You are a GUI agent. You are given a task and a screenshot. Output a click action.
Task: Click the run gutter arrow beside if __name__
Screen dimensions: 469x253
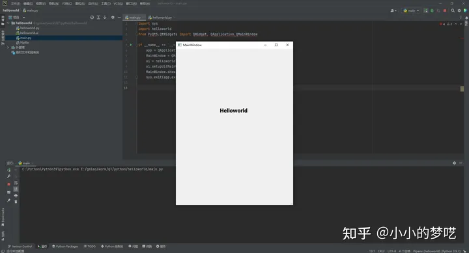click(x=131, y=45)
